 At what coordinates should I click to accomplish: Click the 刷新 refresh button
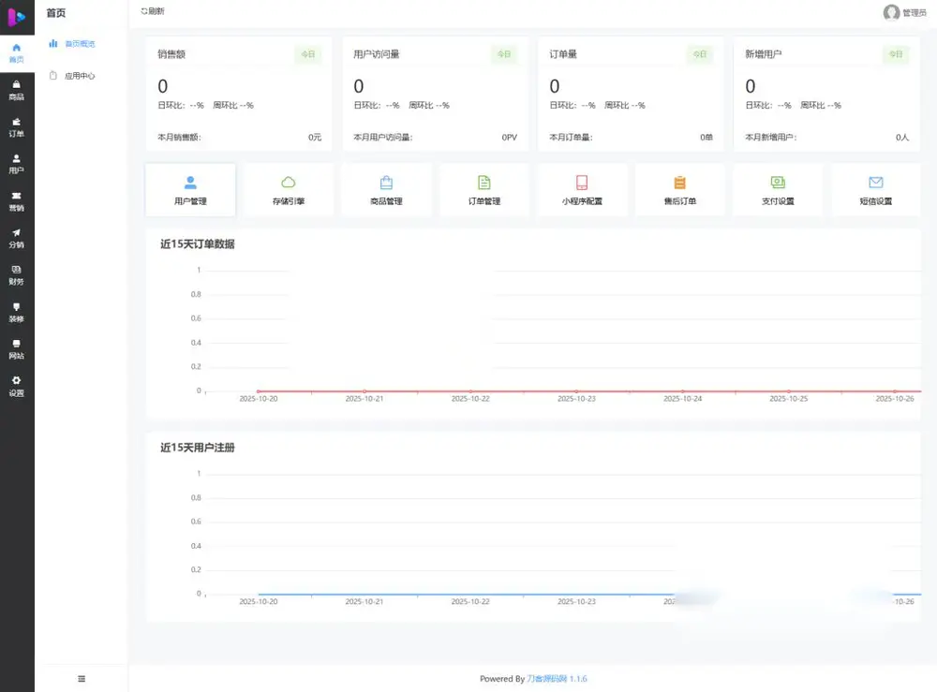pos(153,11)
